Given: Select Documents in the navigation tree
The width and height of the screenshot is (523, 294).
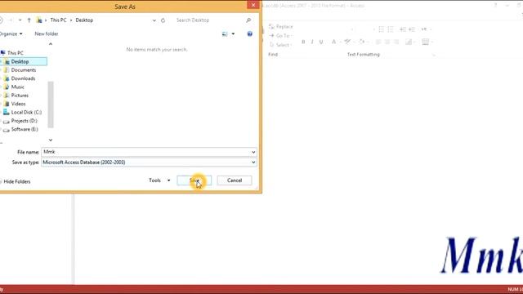Looking at the screenshot, I should [24, 70].
